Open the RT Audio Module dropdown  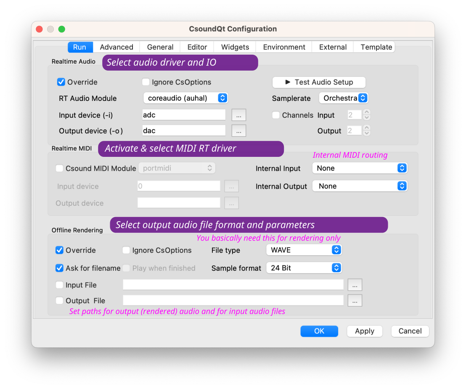[185, 98]
